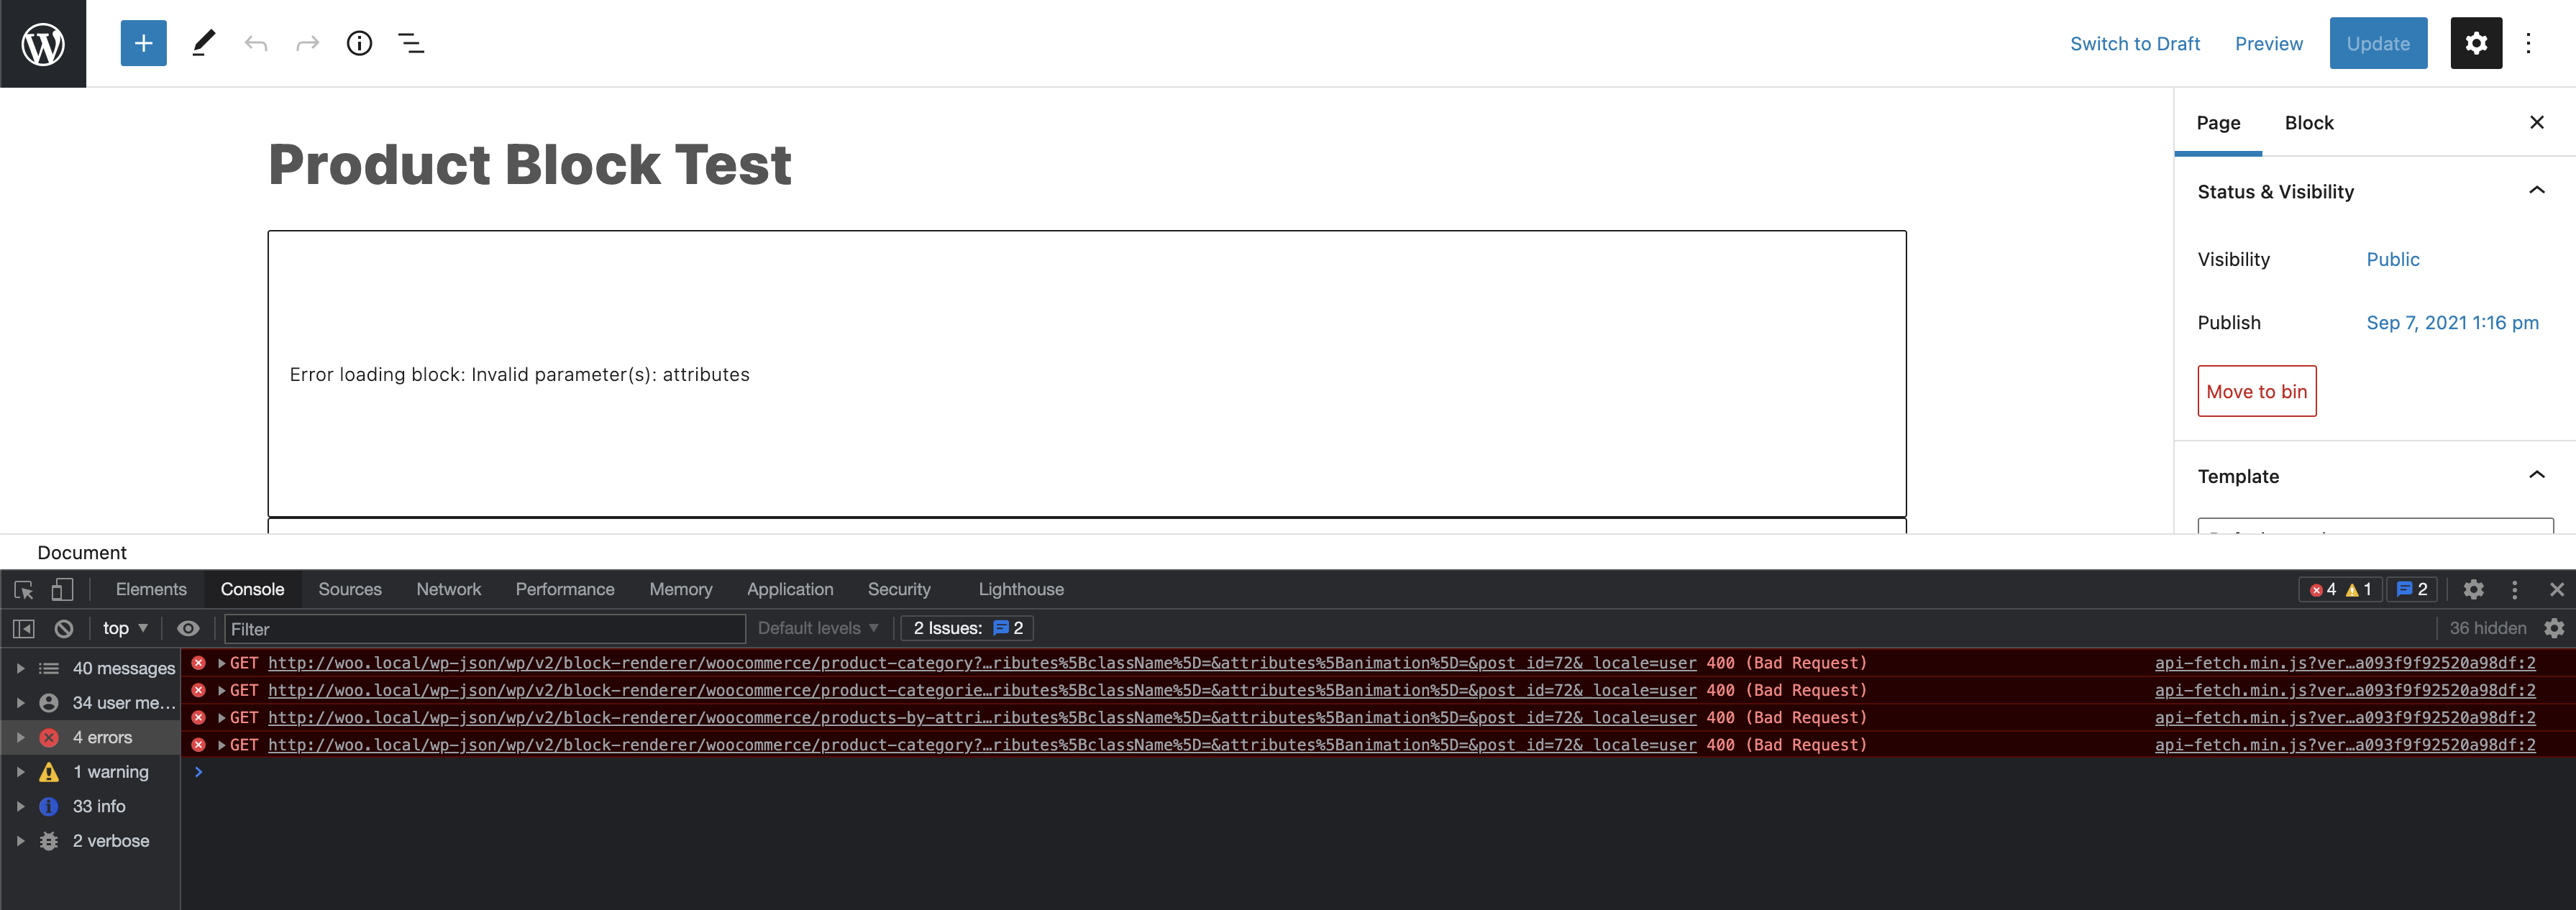
Task: Switch to the Block tab in sidebar
Action: coord(2308,122)
